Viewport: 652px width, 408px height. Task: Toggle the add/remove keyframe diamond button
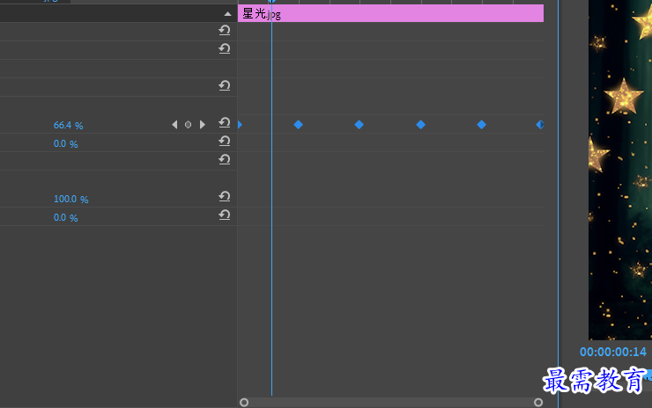coord(188,125)
